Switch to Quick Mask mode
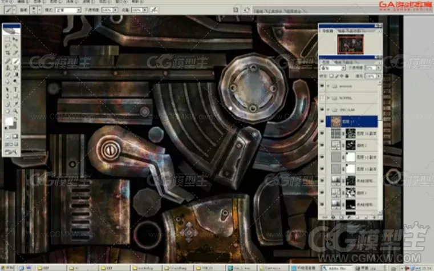The height and width of the screenshot is (271, 434). tap(15, 136)
